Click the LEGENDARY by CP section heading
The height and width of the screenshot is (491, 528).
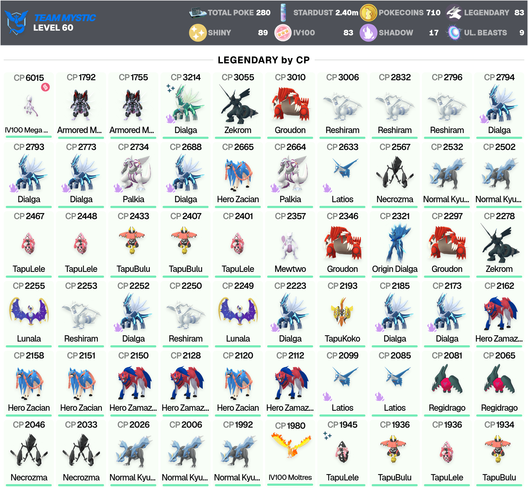(263, 60)
